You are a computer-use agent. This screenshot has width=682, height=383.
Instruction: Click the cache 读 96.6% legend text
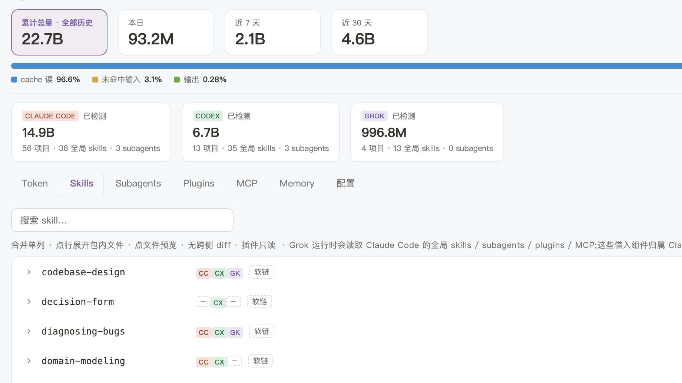pos(50,80)
